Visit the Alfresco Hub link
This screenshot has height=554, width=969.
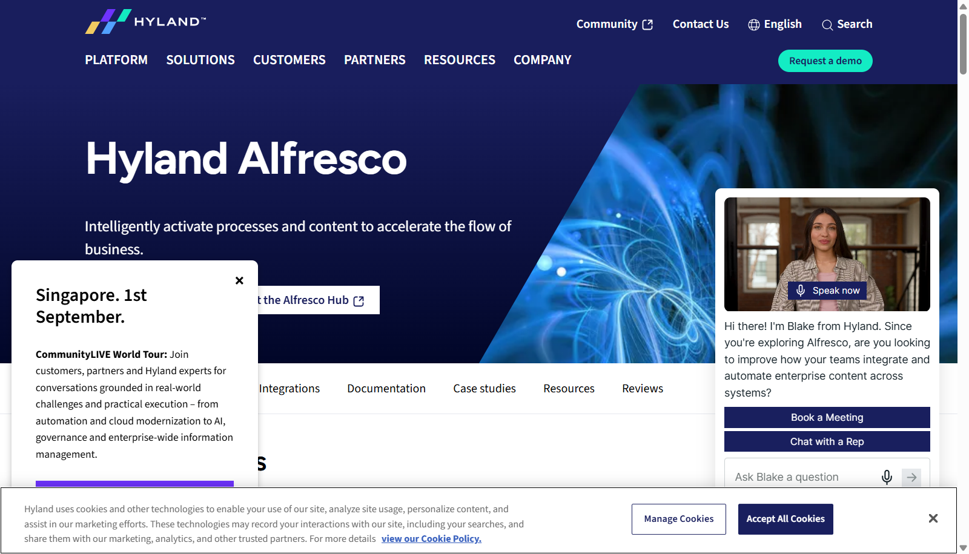coord(319,300)
